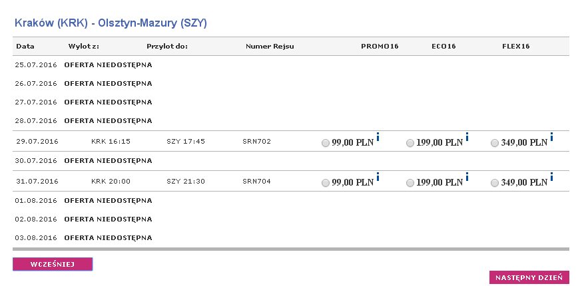Open info icon for 99,00 PLN on 29.07.2016
Image resolution: width=584 pixels, height=286 pixels.
click(378, 137)
